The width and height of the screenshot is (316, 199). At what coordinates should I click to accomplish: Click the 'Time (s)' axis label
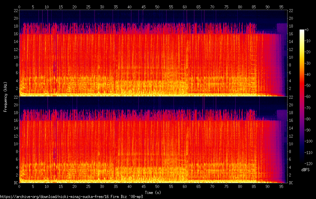[153, 192]
